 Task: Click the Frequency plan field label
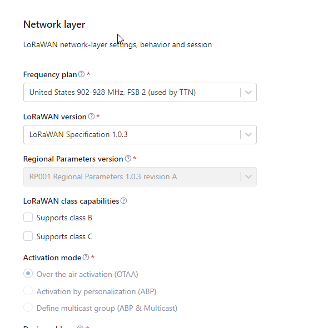[x=50, y=74]
